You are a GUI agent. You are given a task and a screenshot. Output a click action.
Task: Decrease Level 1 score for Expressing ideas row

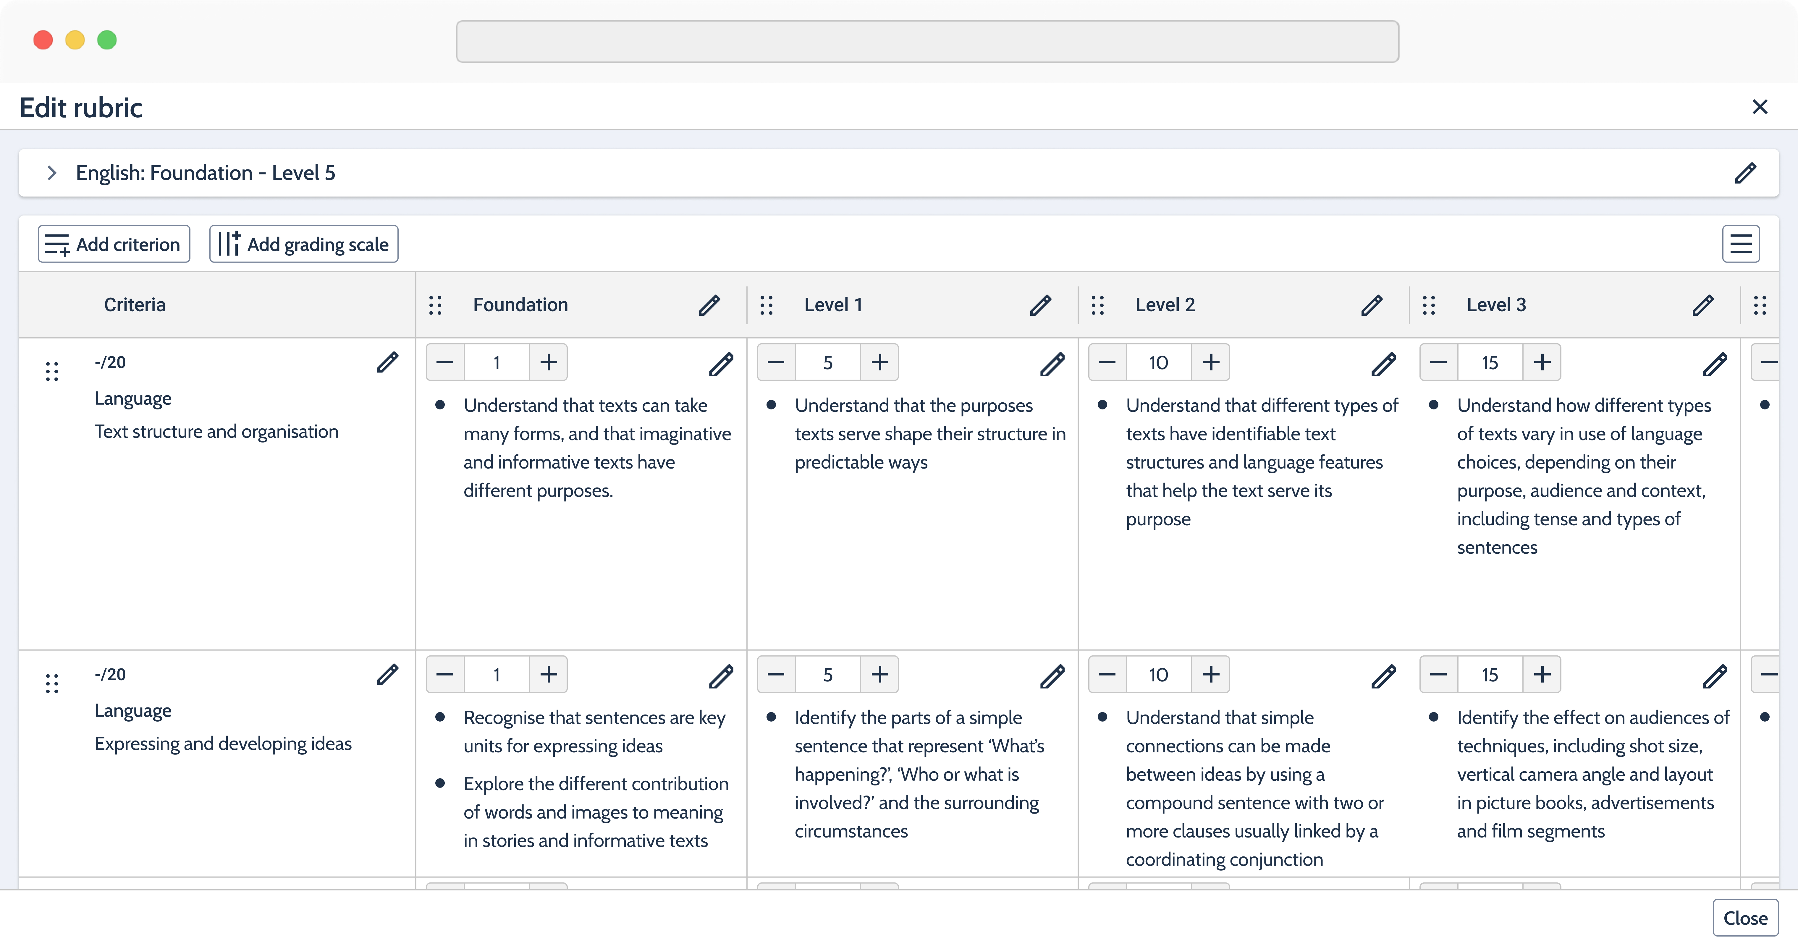point(776,674)
